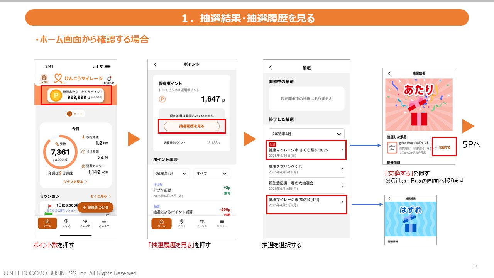Screen dimensions: 494x278
Task: Expand the 2025年4月 dropdown on 抽選 screen
Action: [x=306, y=134]
